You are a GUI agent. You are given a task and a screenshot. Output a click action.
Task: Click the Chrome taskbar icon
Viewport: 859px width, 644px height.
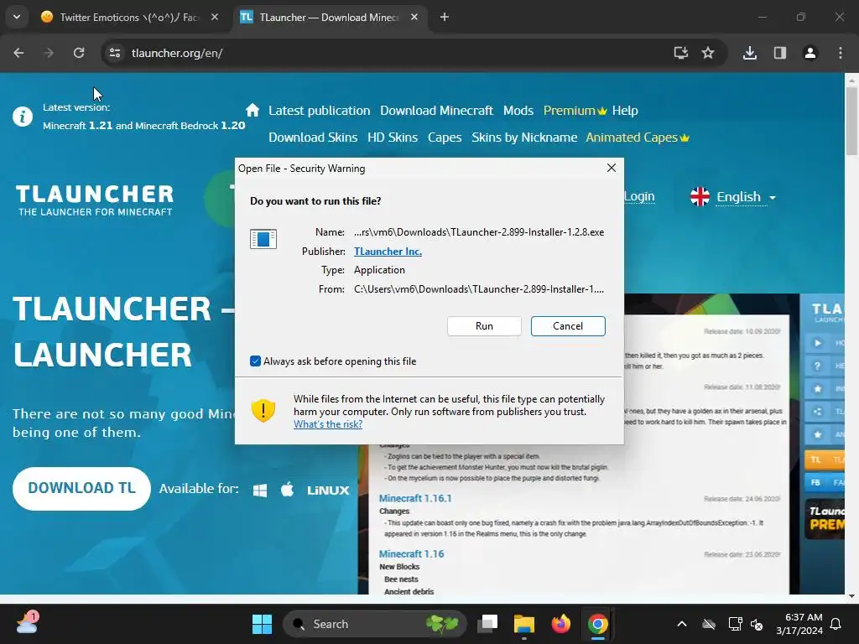597,624
